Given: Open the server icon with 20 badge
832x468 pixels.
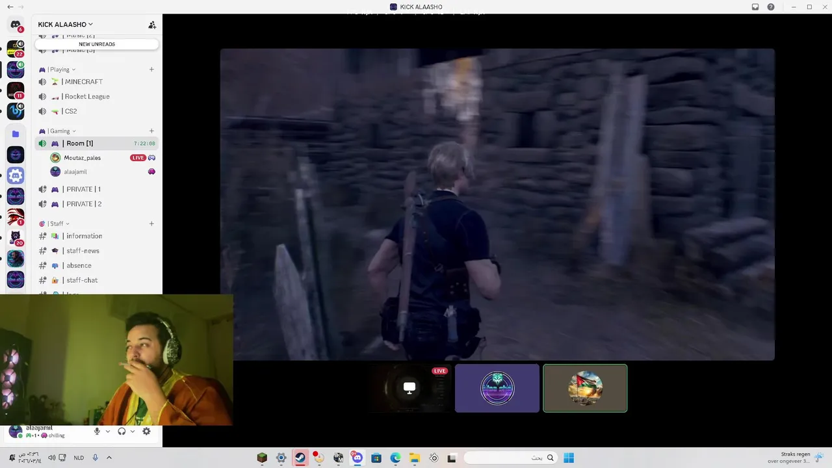Looking at the screenshot, I should click(x=15, y=238).
